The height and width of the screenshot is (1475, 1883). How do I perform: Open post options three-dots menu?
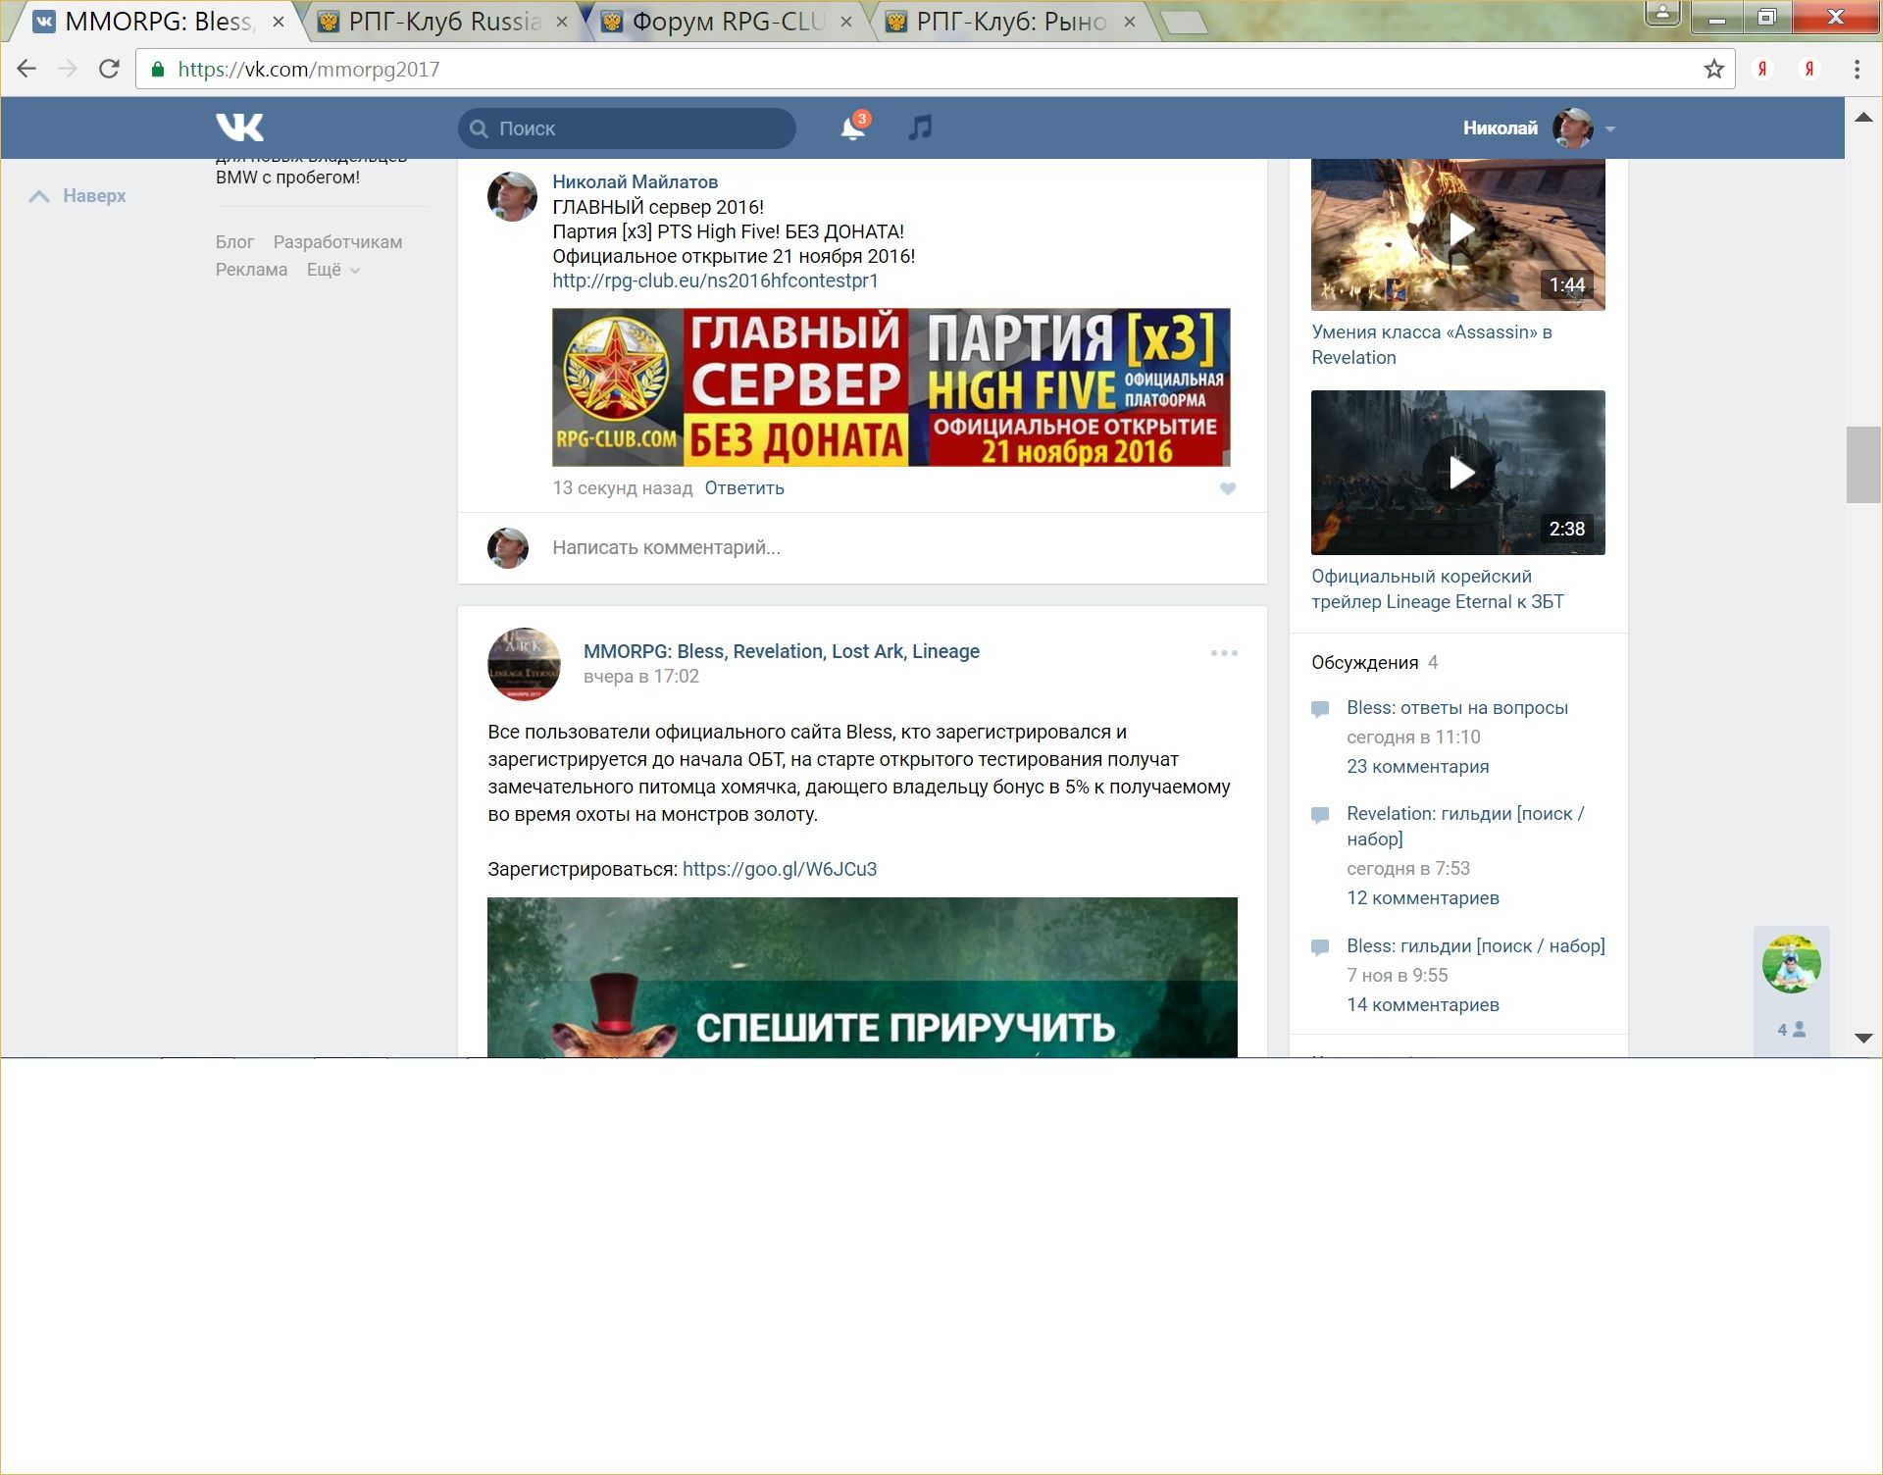[x=1224, y=653]
